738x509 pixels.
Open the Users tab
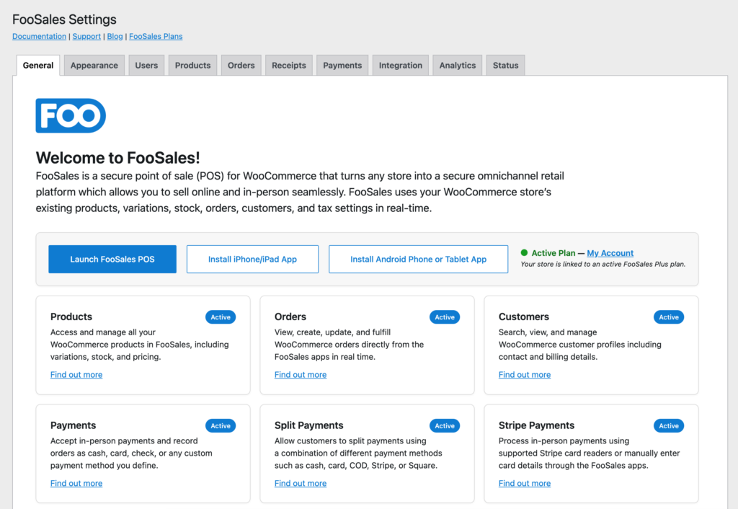pyautogui.click(x=146, y=65)
